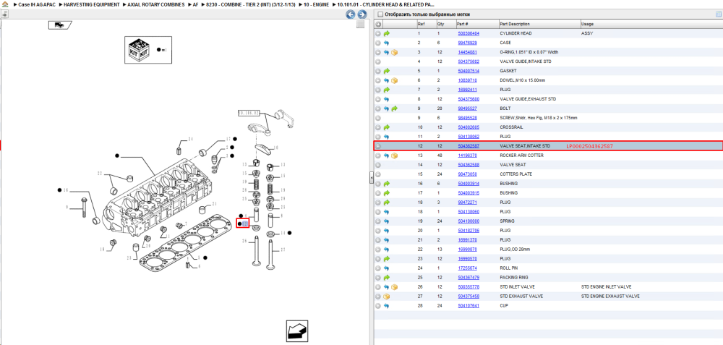Navigate to previous diagram with left arrow
Screen dimensions: 723x345
point(351,14)
